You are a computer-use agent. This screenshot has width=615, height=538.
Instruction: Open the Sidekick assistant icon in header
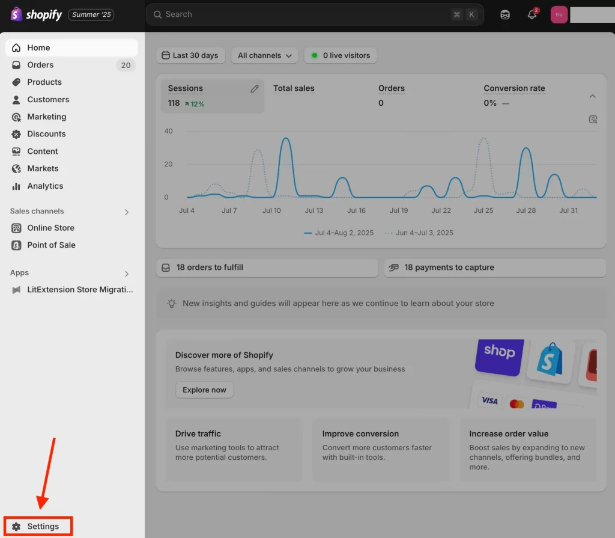(505, 14)
